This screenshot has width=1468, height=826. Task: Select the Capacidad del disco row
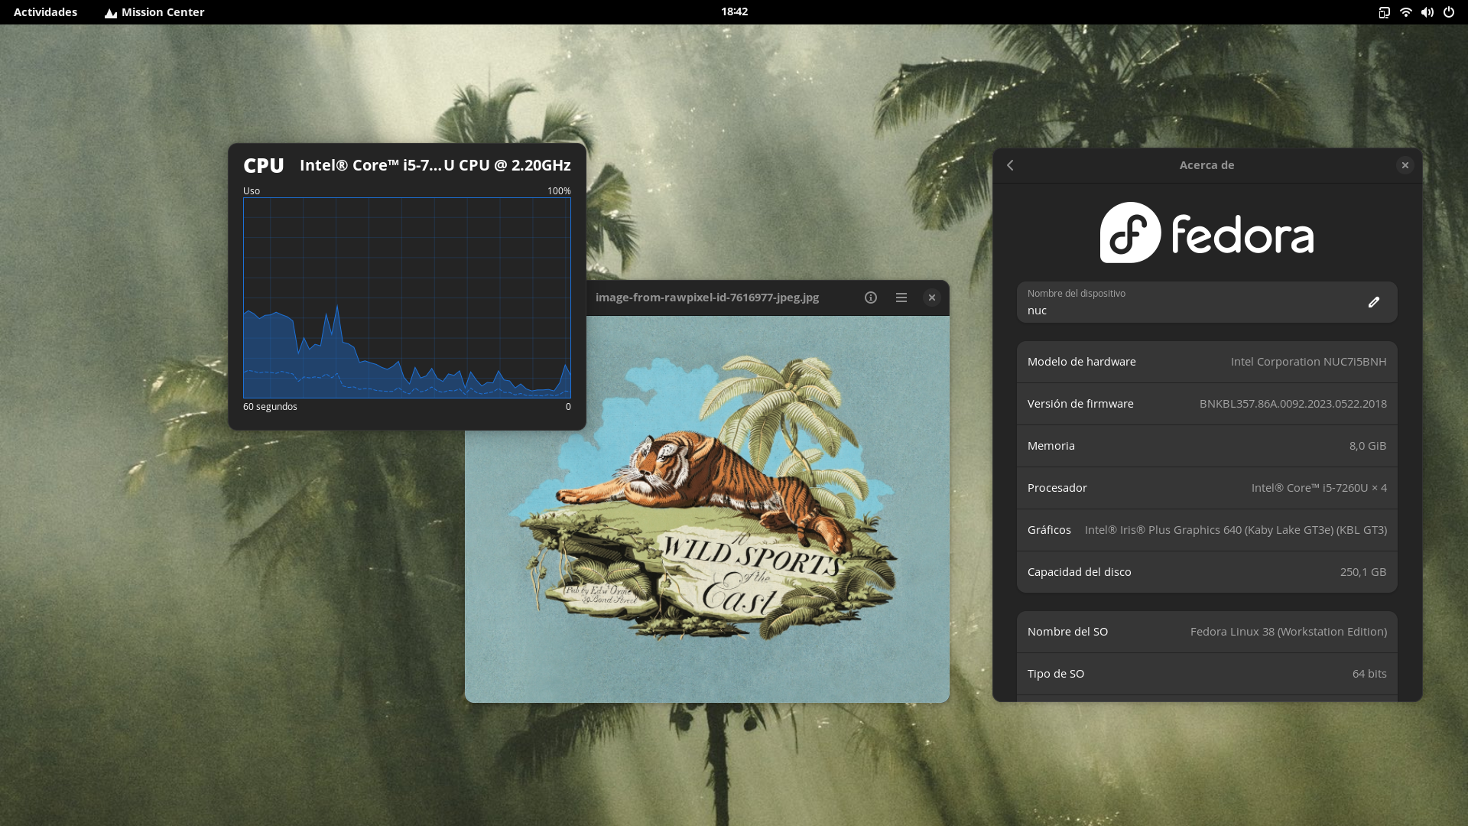click(1207, 572)
